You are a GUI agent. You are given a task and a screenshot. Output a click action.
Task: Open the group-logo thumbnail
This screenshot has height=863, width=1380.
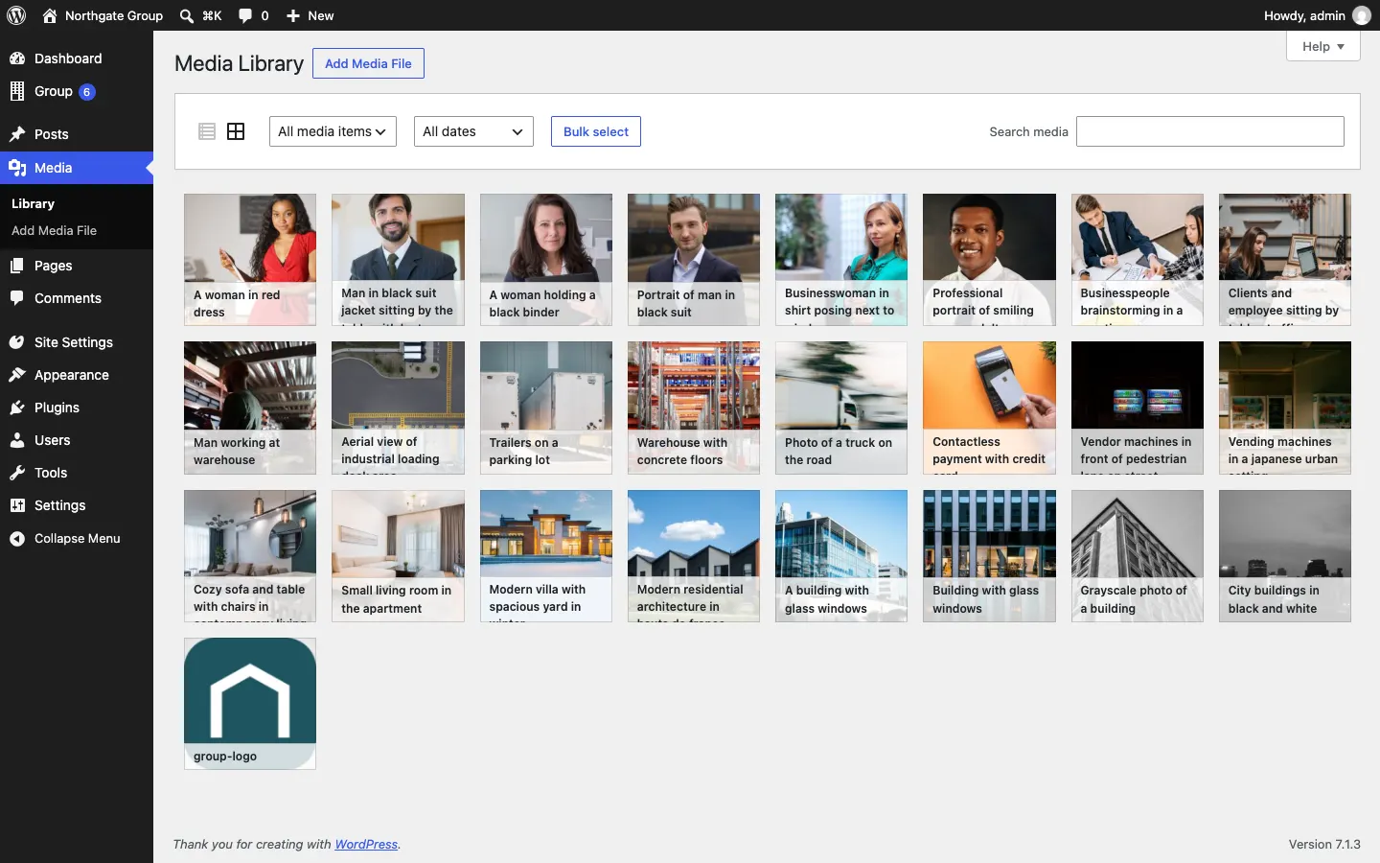tap(250, 704)
